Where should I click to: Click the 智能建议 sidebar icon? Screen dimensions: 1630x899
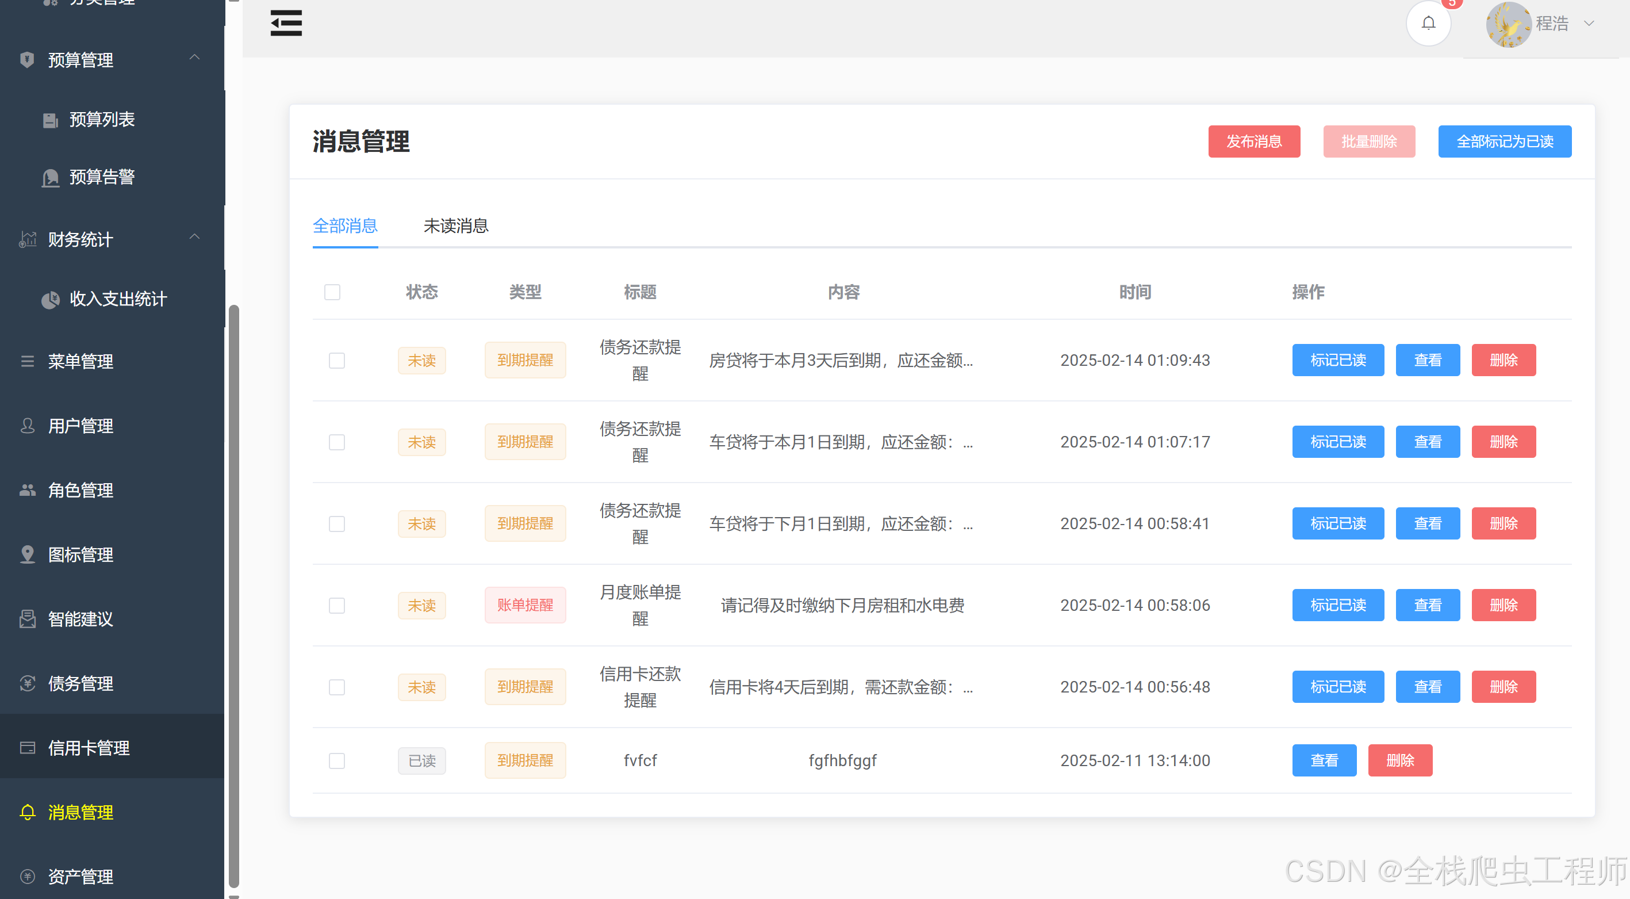(x=27, y=619)
